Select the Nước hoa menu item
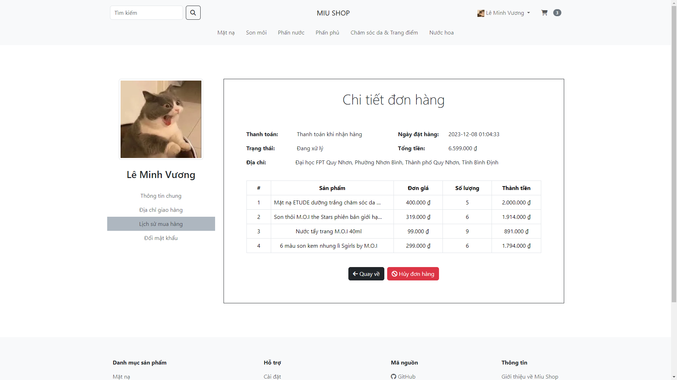Image resolution: width=677 pixels, height=380 pixels. [441, 32]
